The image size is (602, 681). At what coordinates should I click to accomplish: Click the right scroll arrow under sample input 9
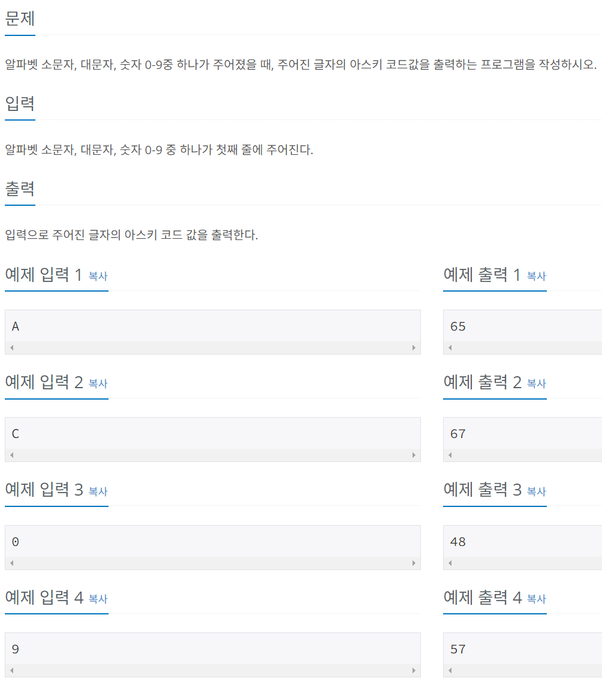pos(414,670)
